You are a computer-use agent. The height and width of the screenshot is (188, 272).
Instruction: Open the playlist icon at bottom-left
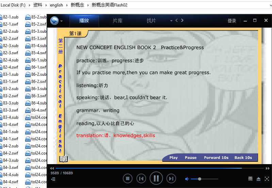53,179
